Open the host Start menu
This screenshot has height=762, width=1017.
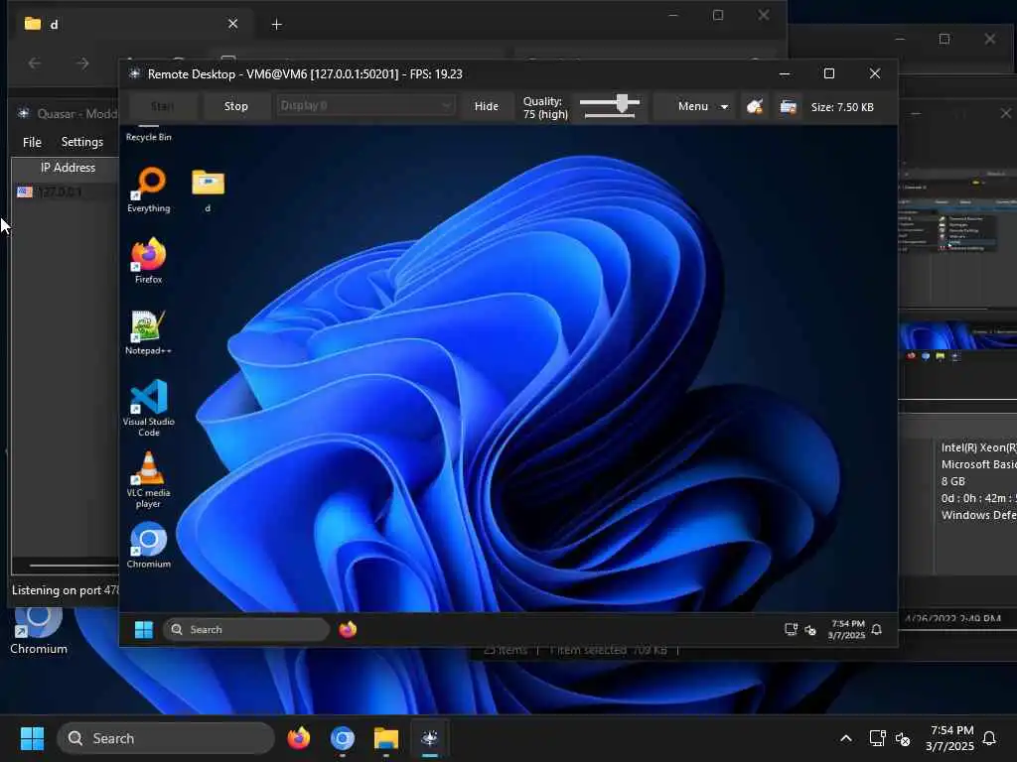tap(32, 738)
